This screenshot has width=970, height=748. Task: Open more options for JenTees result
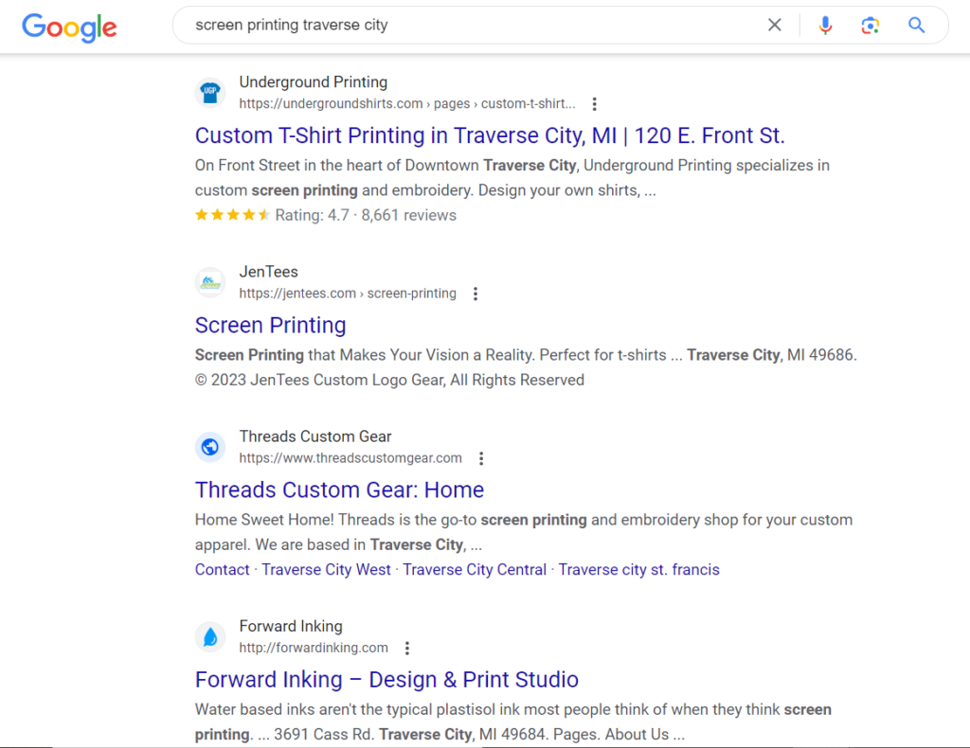[476, 294]
